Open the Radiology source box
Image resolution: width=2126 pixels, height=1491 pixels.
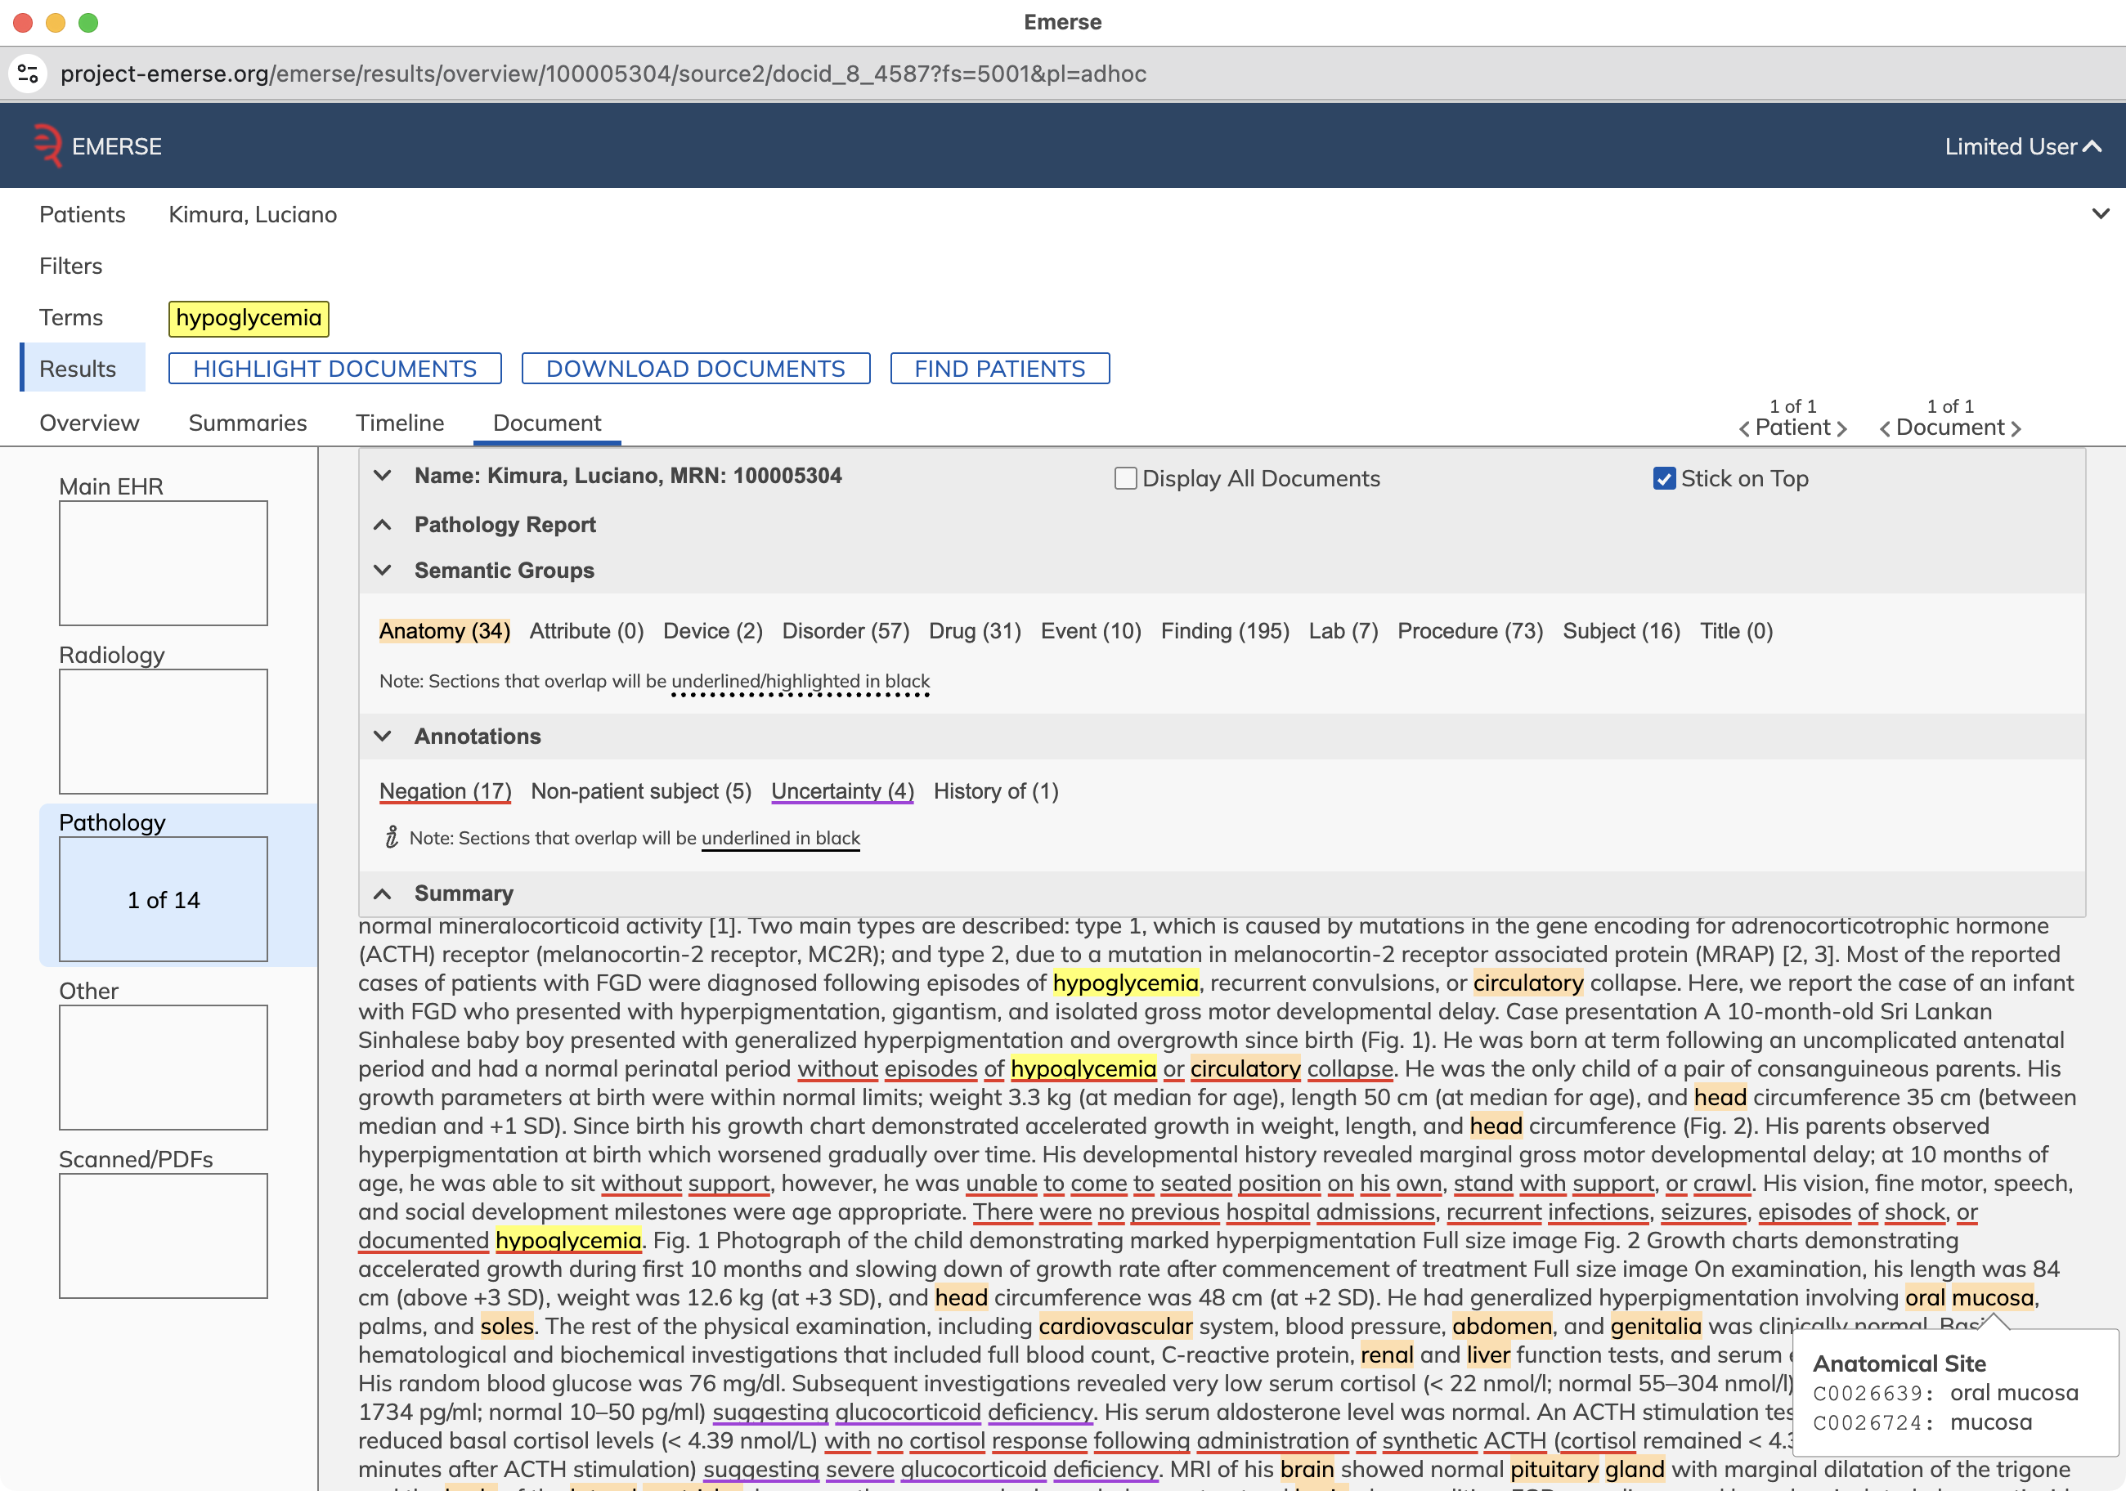pyautogui.click(x=163, y=731)
